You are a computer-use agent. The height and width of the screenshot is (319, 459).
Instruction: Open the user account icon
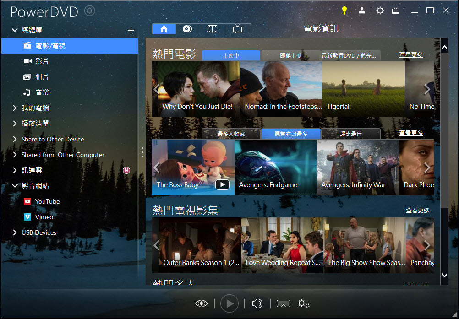(x=362, y=10)
